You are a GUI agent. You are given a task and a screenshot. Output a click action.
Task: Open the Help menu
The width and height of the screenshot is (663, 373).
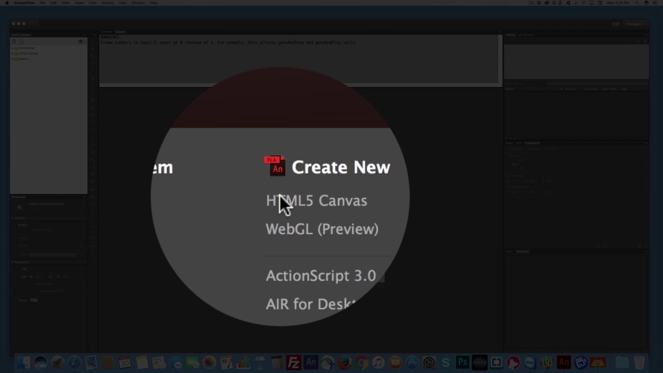154,3
